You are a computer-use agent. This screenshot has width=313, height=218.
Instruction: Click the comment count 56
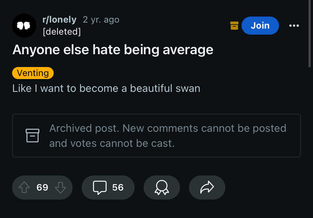click(x=118, y=188)
